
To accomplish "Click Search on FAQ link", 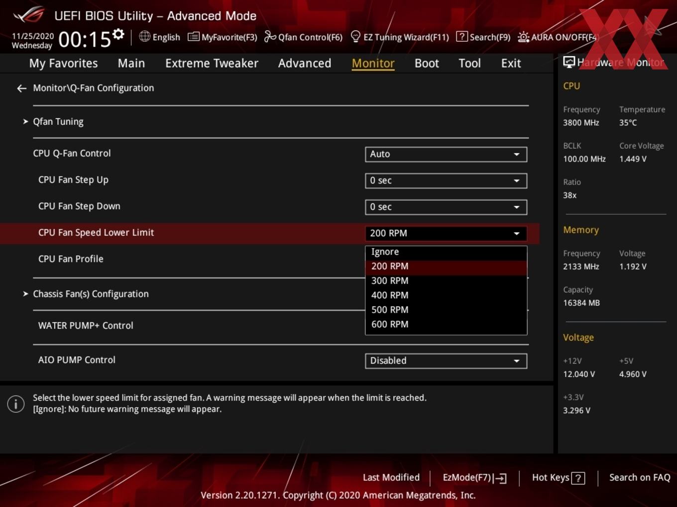I will [640, 478].
